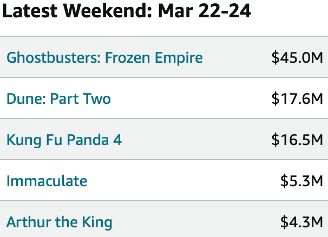Screen dimensions: 328x237
Task: Select the $5.3M gross value
Action: (x=301, y=181)
